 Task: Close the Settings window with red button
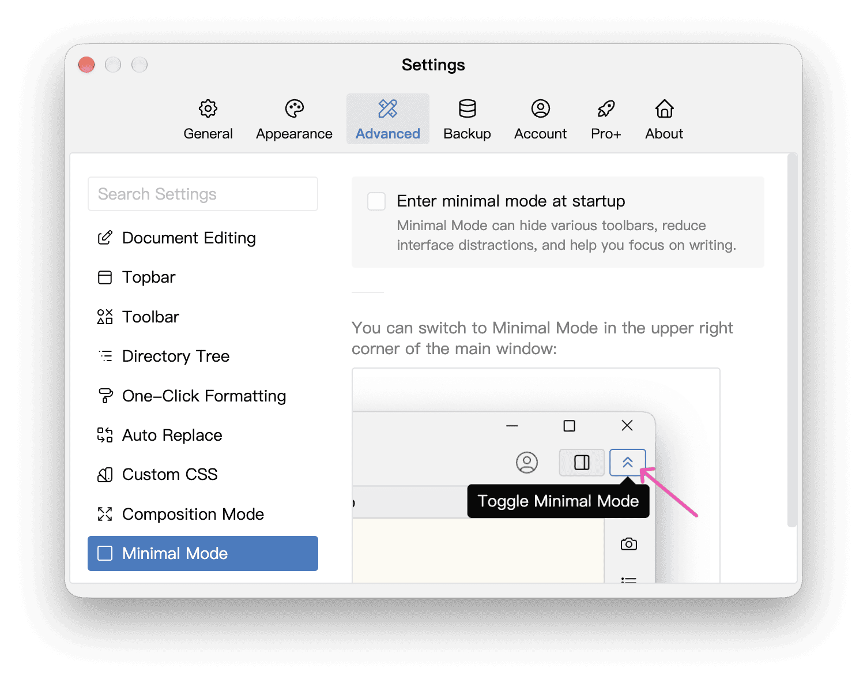pos(86,65)
